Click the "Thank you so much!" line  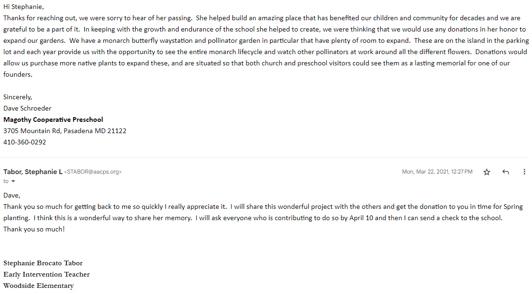pyautogui.click(x=34, y=229)
